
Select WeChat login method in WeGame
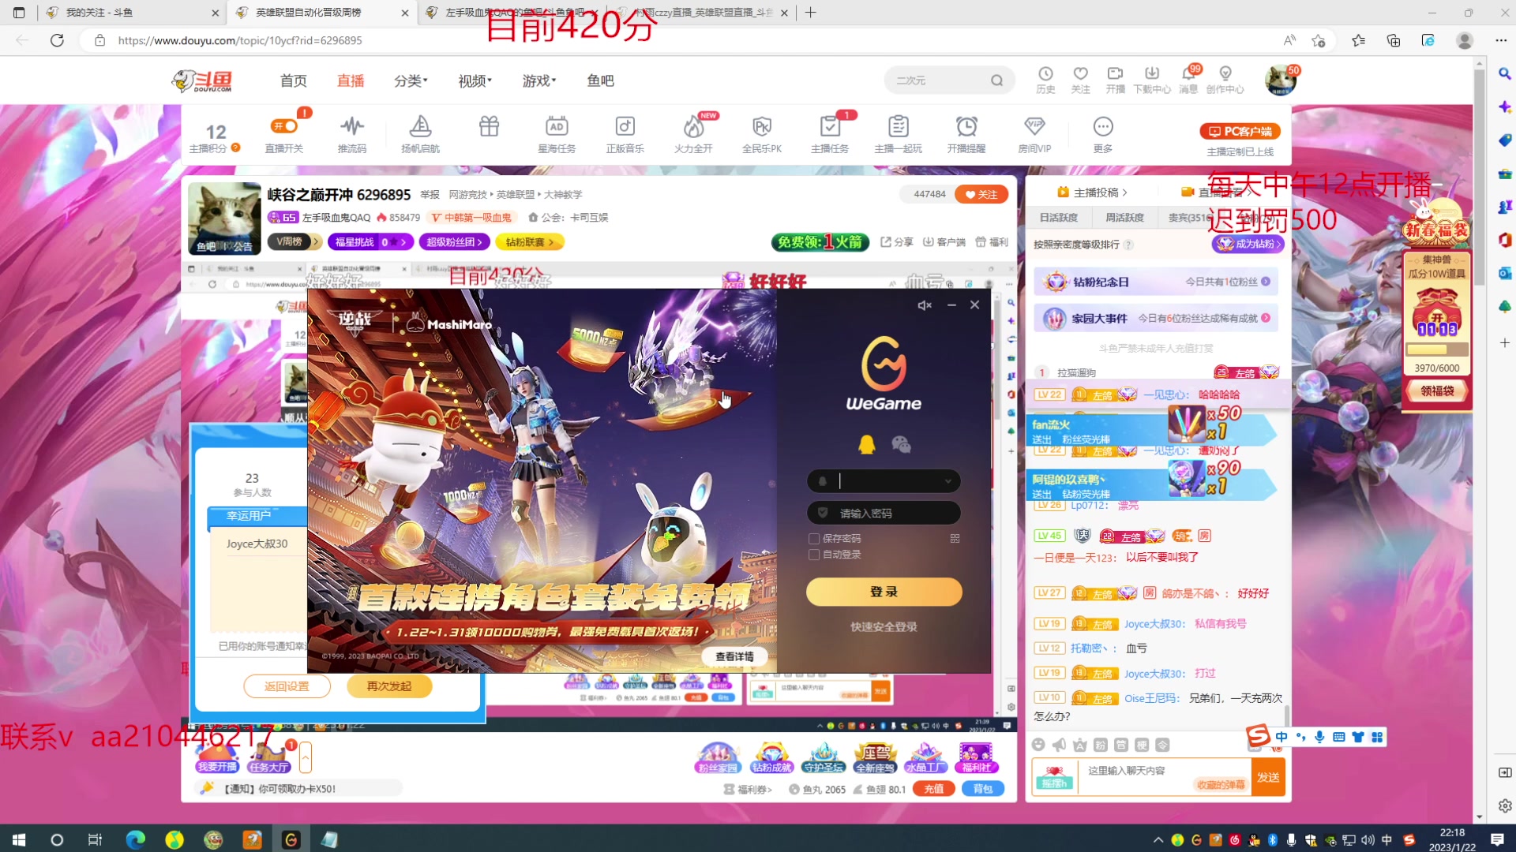(901, 445)
